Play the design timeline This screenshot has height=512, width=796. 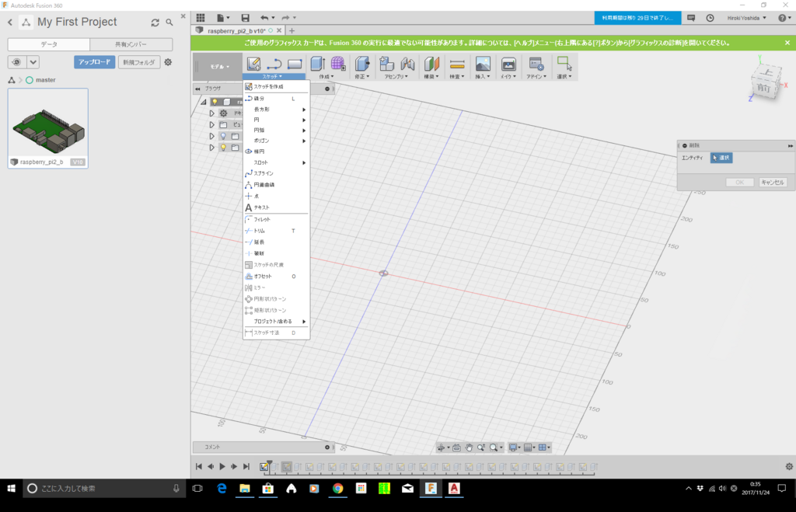pos(222,466)
